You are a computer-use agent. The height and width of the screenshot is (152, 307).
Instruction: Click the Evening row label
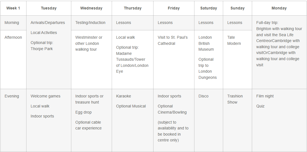point(12,96)
